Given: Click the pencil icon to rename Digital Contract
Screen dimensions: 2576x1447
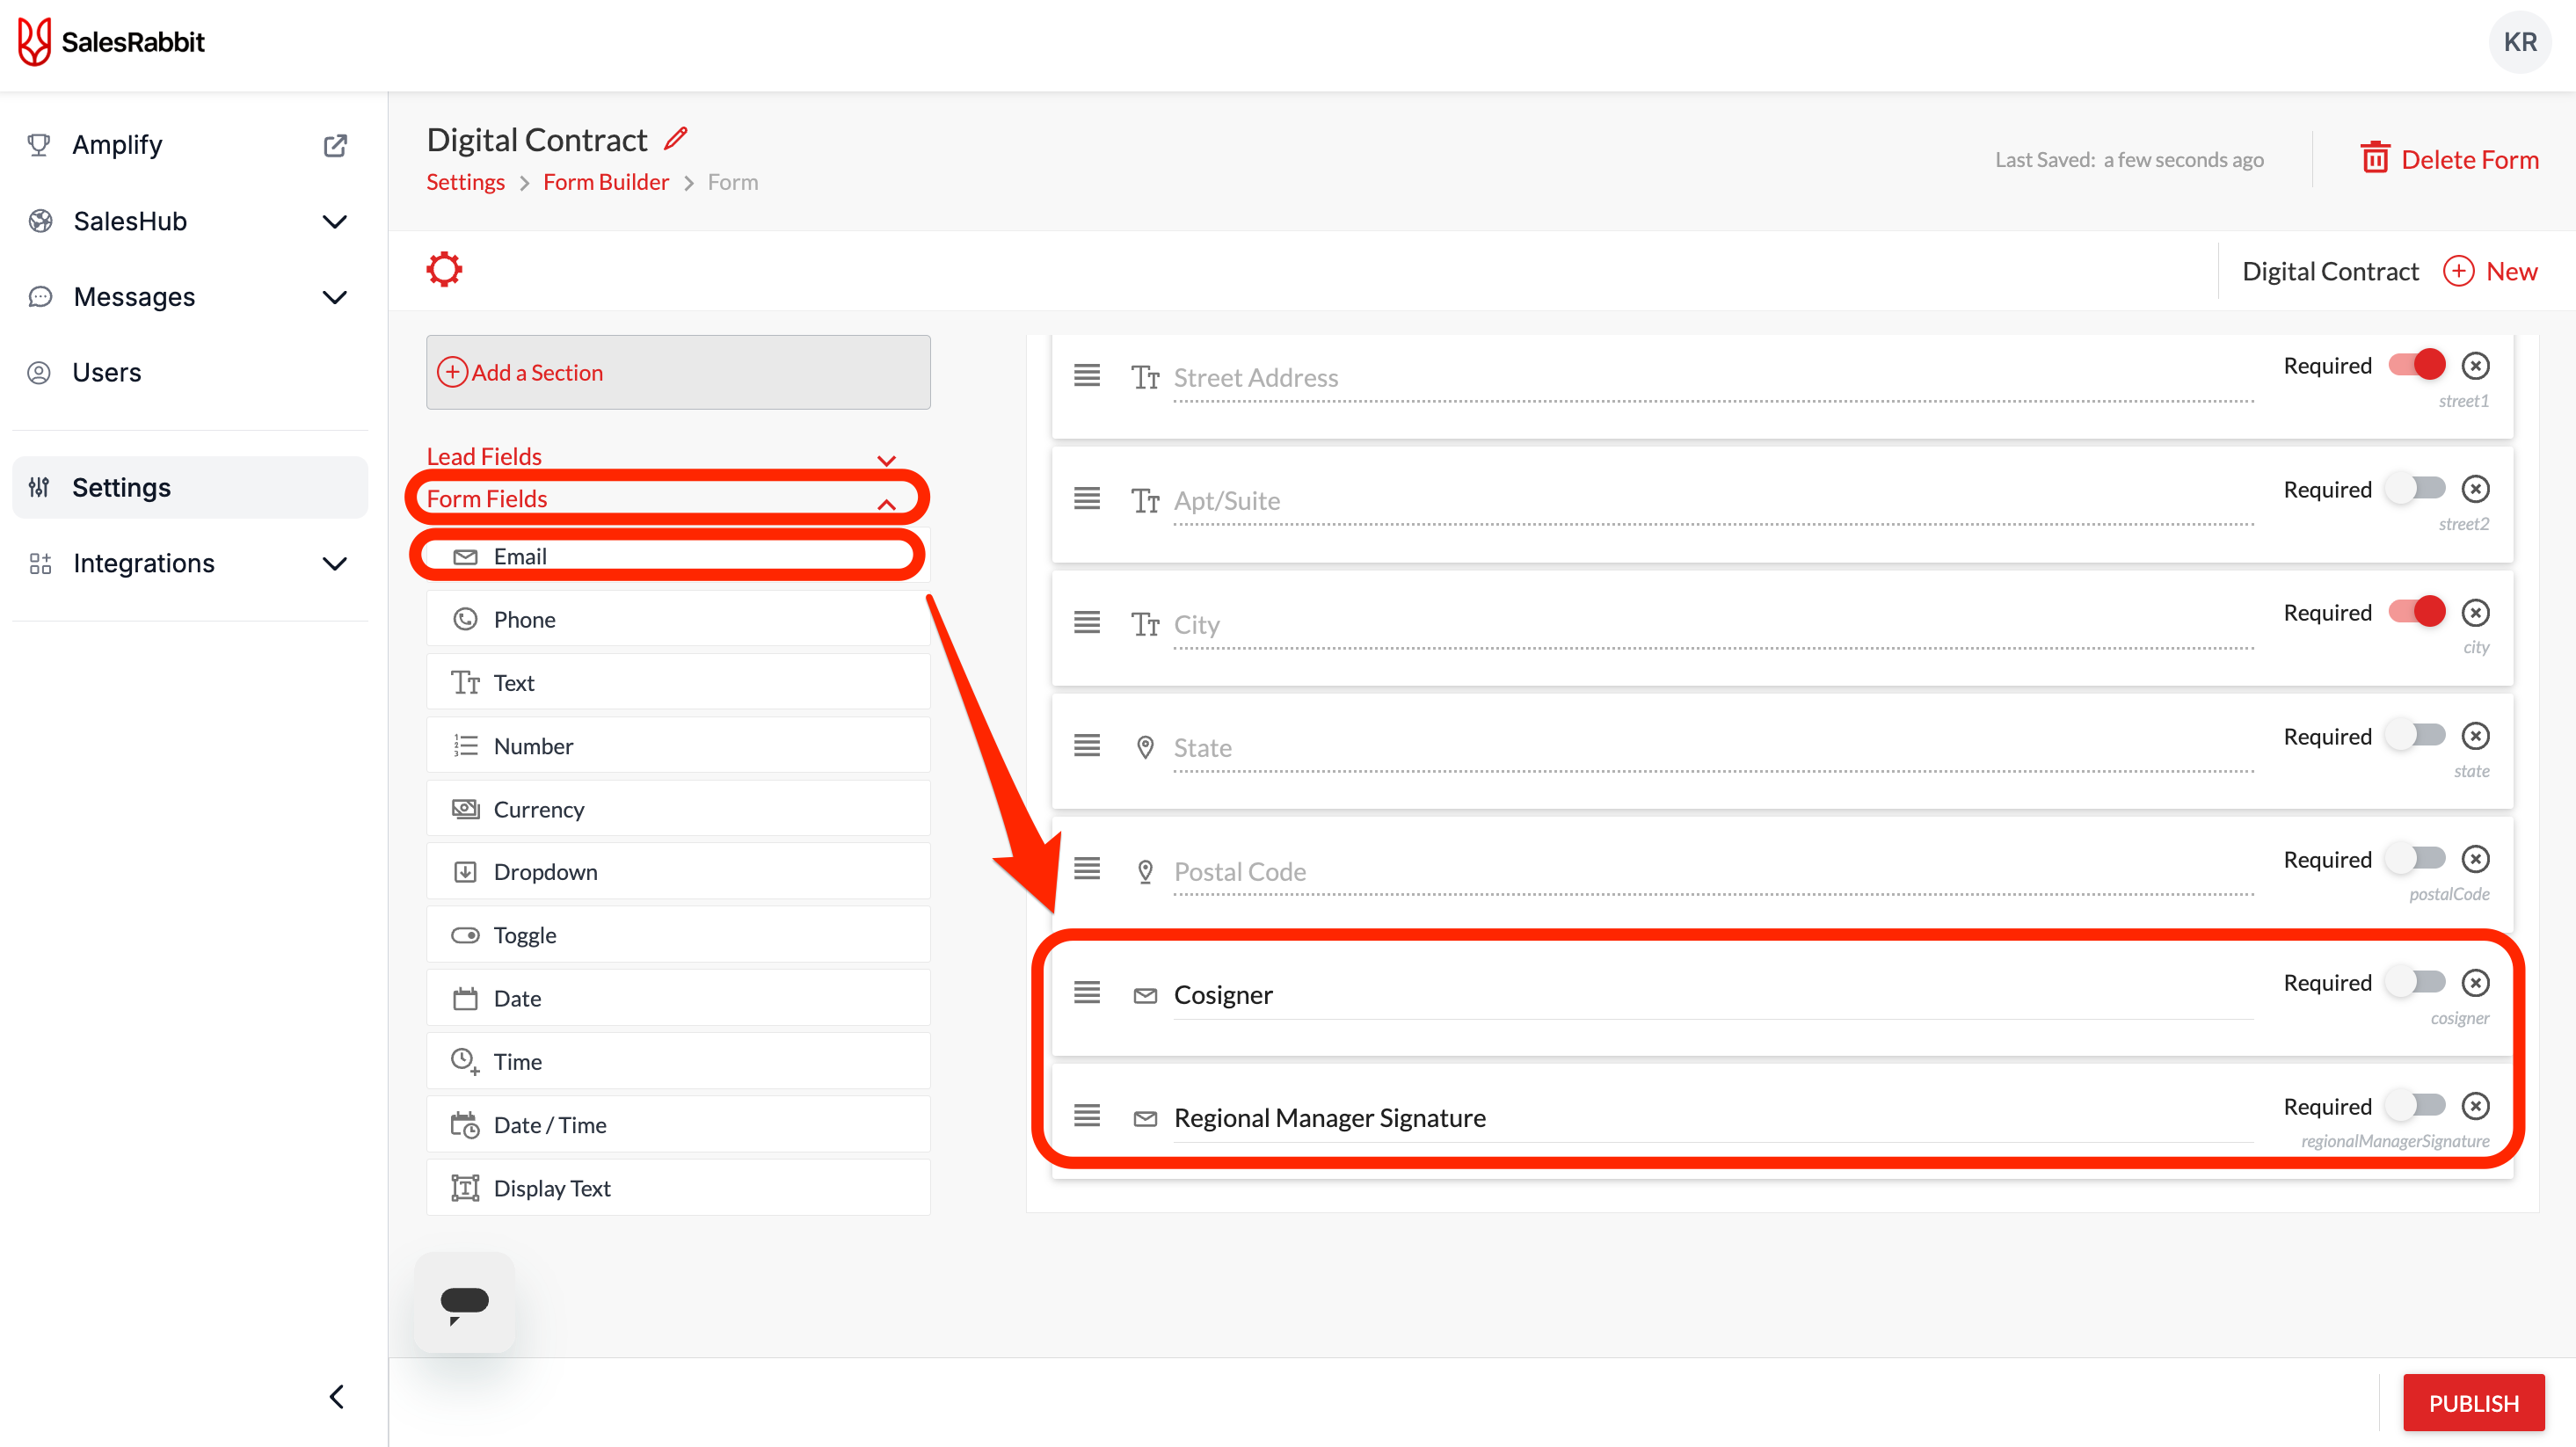Looking at the screenshot, I should (676, 139).
